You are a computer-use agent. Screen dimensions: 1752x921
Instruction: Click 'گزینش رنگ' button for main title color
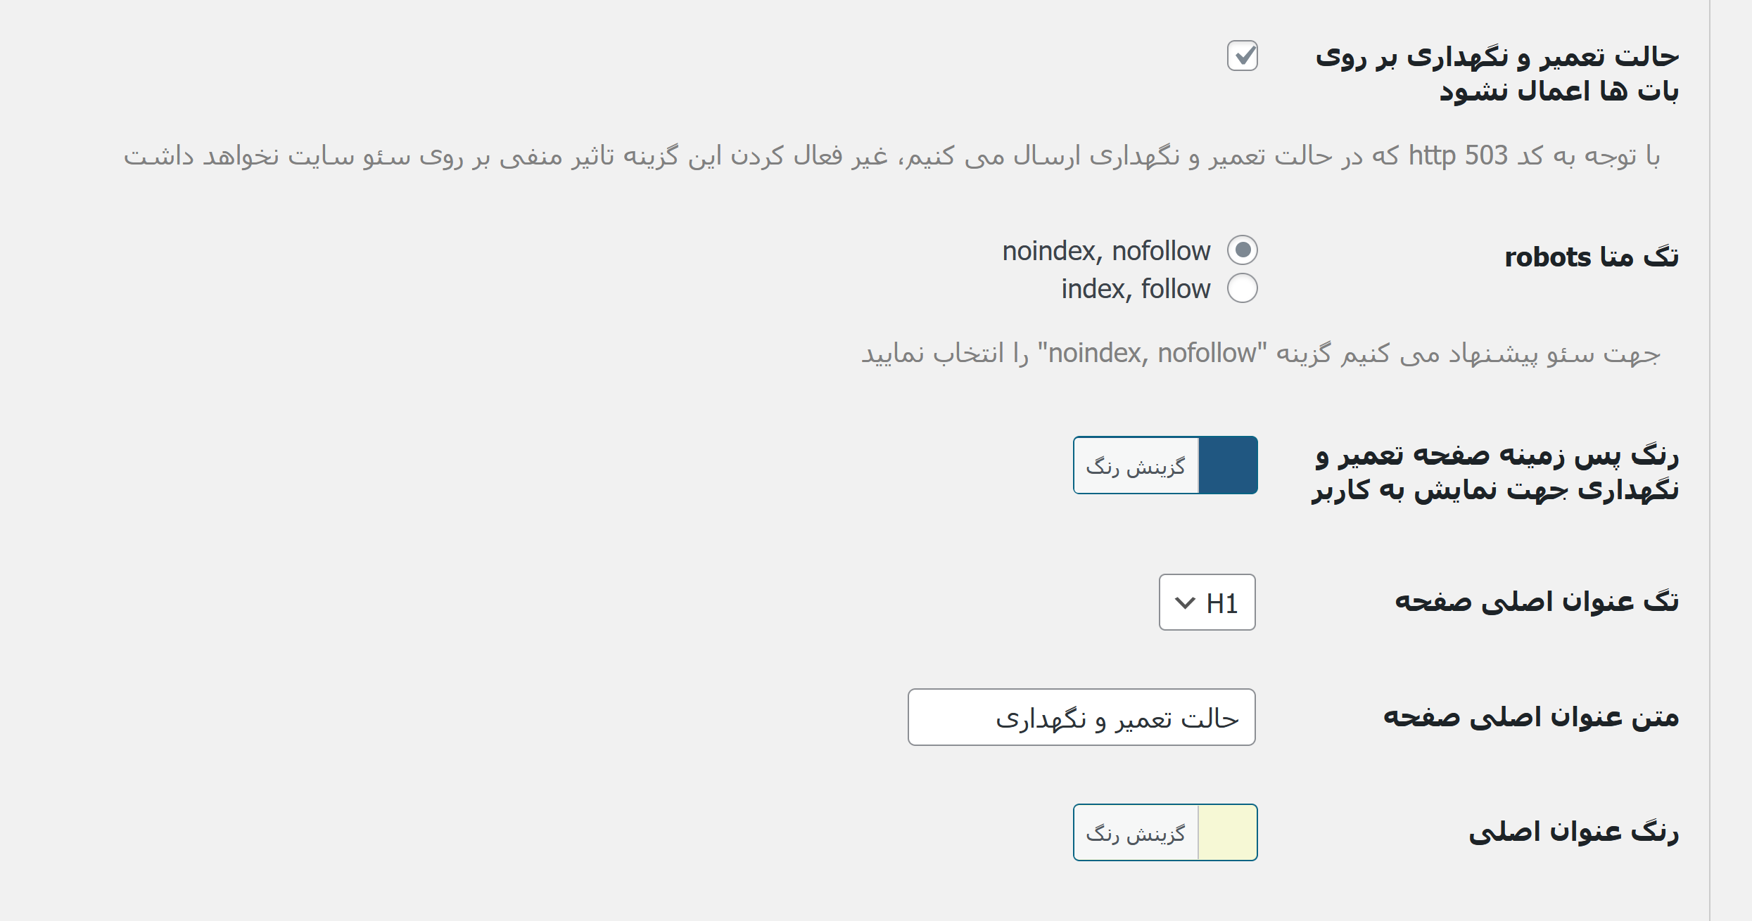pyautogui.click(x=1136, y=833)
